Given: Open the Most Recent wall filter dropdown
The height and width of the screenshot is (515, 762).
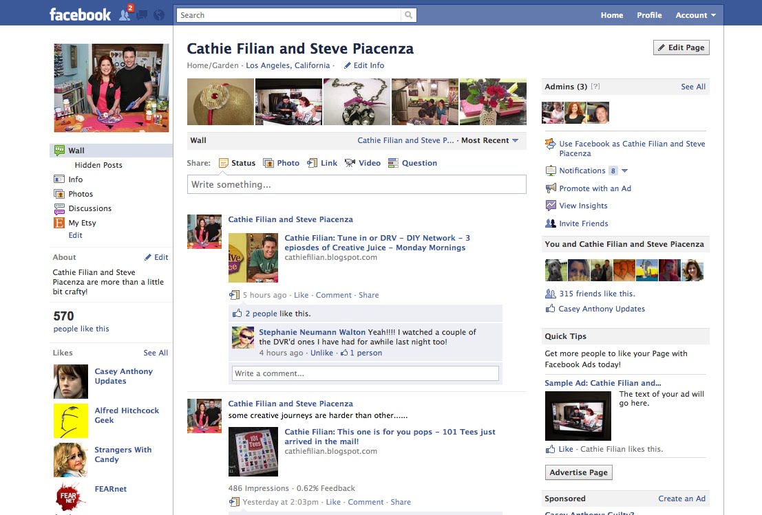Looking at the screenshot, I should pyautogui.click(x=490, y=140).
